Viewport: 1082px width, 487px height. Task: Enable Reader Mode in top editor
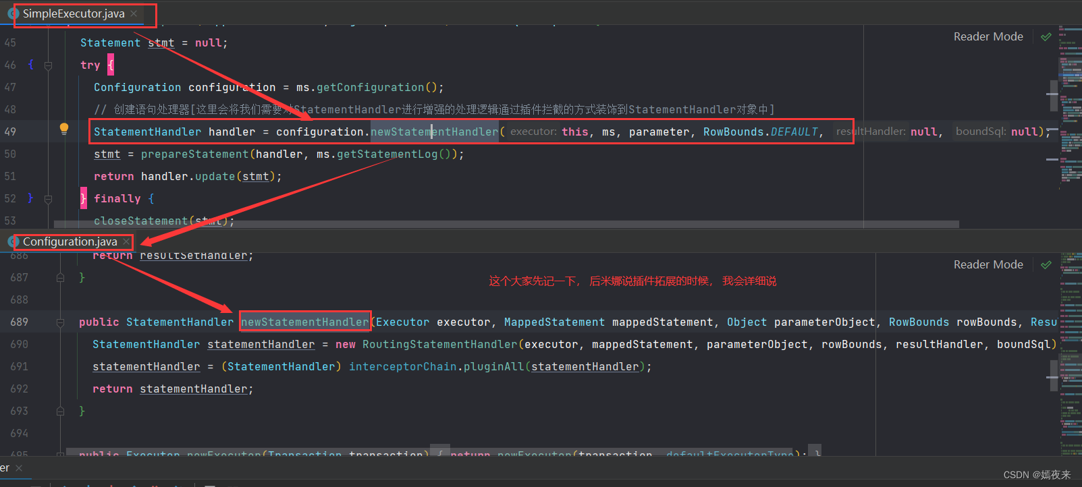[988, 36]
